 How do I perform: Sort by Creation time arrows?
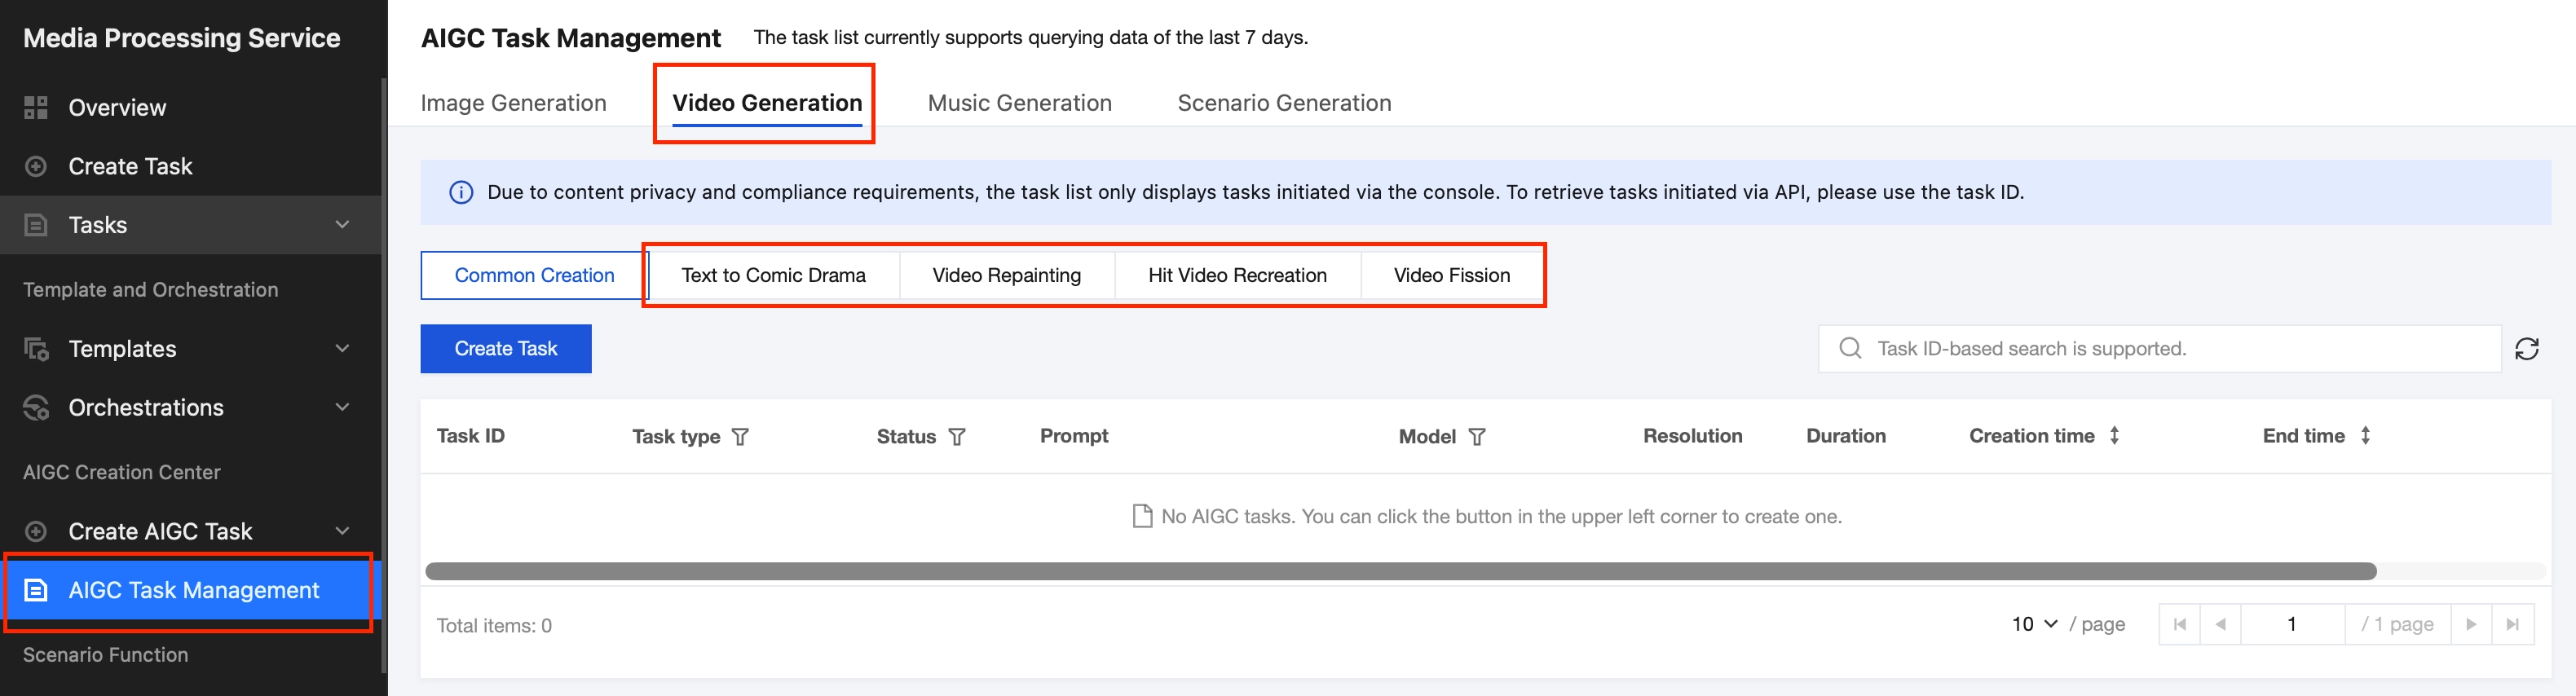coord(2114,436)
